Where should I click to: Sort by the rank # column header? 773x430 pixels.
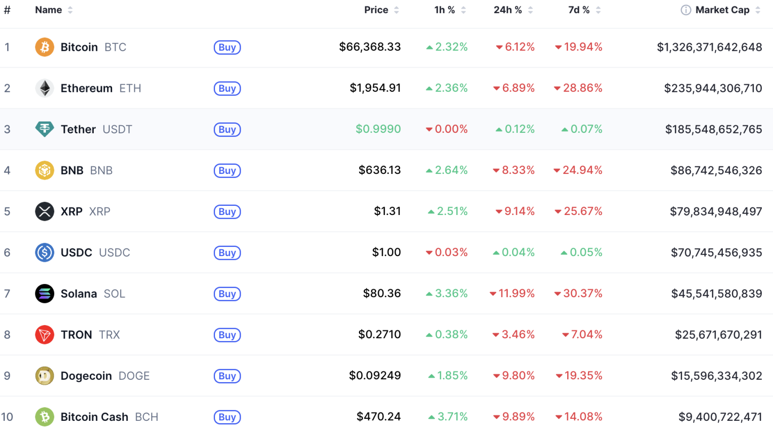point(7,10)
